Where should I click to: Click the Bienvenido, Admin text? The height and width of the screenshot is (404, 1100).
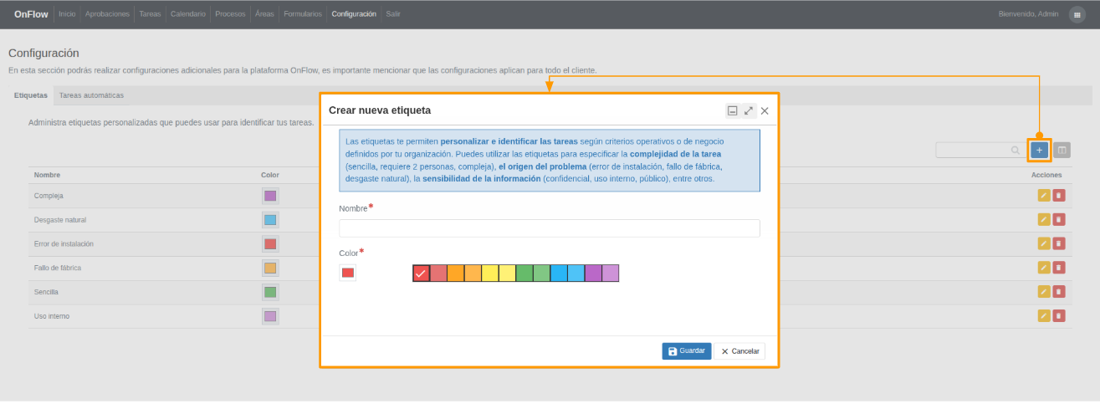tap(1028, 14)
